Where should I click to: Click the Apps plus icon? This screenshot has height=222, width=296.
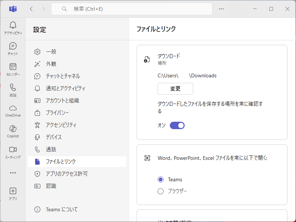point(13,191)
